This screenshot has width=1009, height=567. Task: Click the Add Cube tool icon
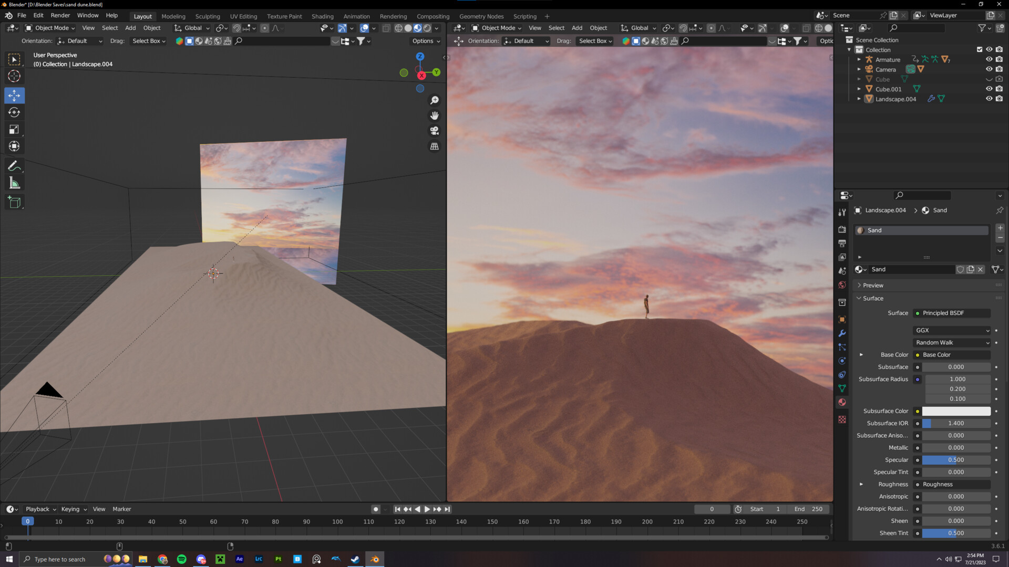[14, 202]
